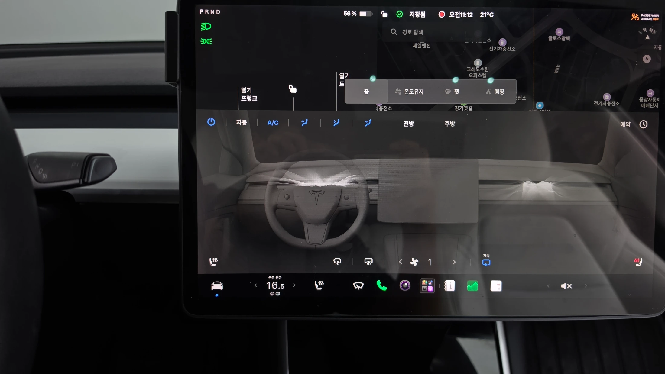Tap the red dashcam record indicator
Viewport: 665px width, 374px height.
click(x=441, y=14)
